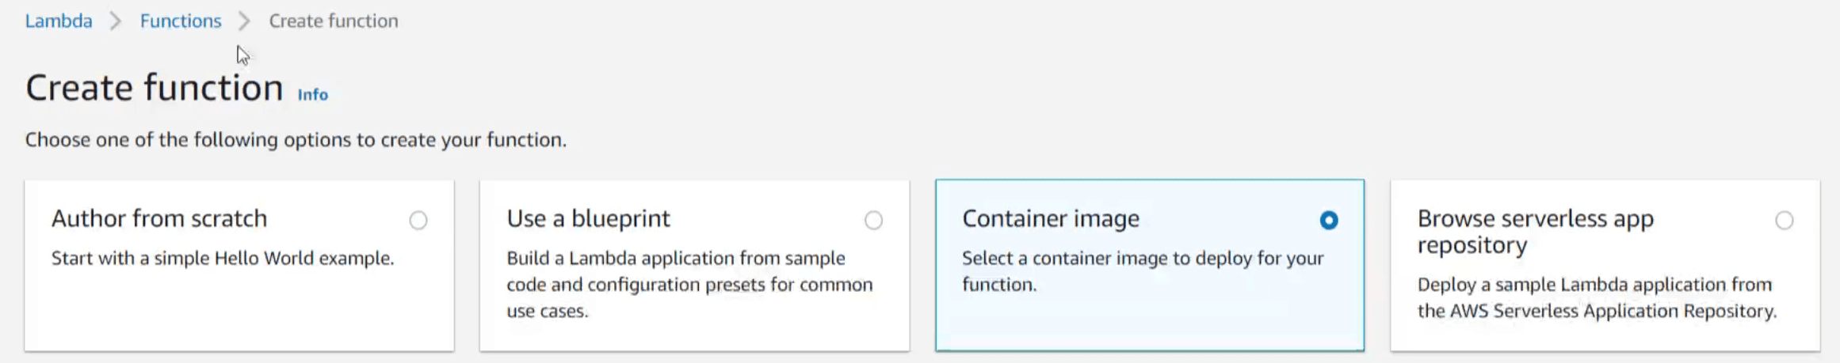The height and width of the screenshot is (363, 1840).
Task: Click the Create function breadcrumb text
Action: coord(333,21)
